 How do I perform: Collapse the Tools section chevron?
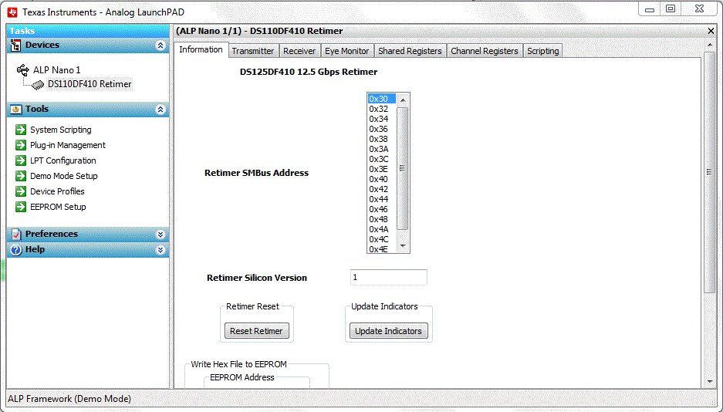tap(160, 110)
